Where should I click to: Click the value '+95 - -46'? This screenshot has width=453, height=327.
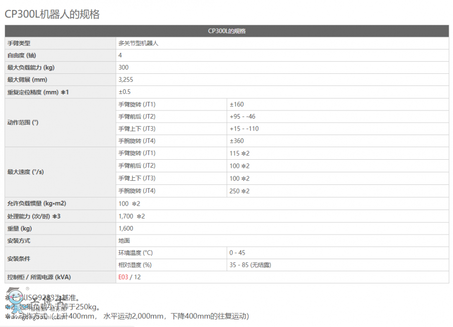click(x=243, y=117)
